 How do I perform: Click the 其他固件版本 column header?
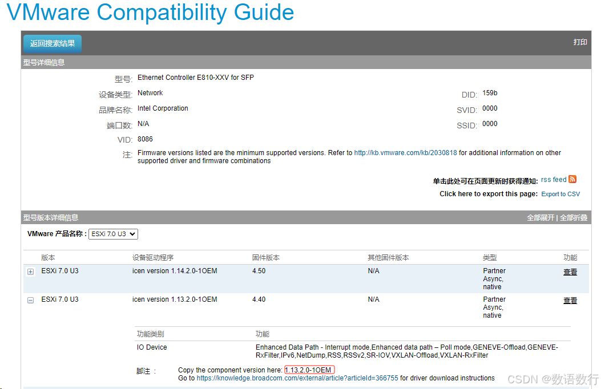tap(388, 258)
